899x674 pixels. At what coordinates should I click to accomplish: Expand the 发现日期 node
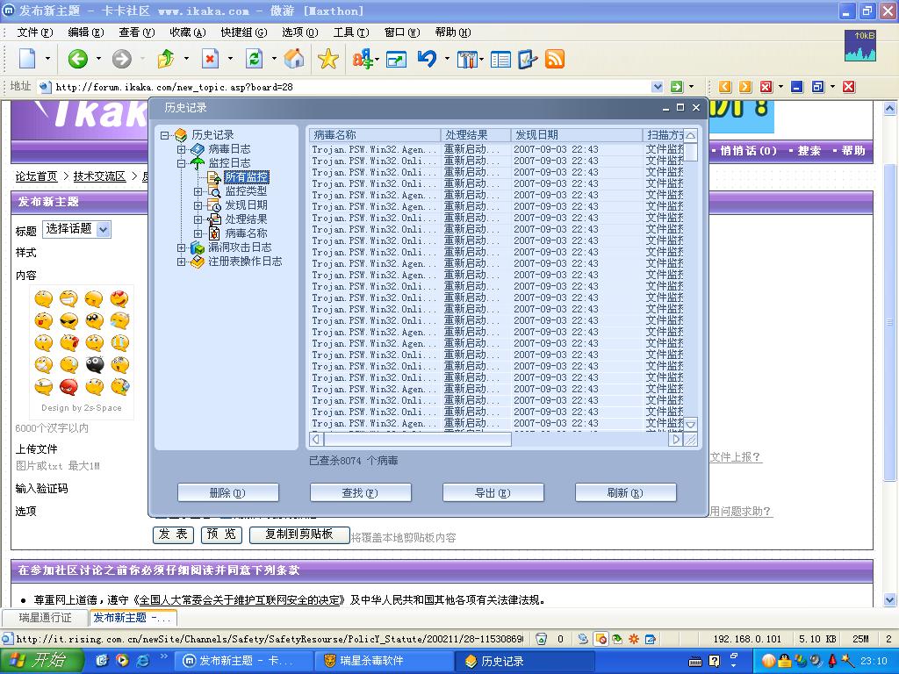tap(198, 205)
